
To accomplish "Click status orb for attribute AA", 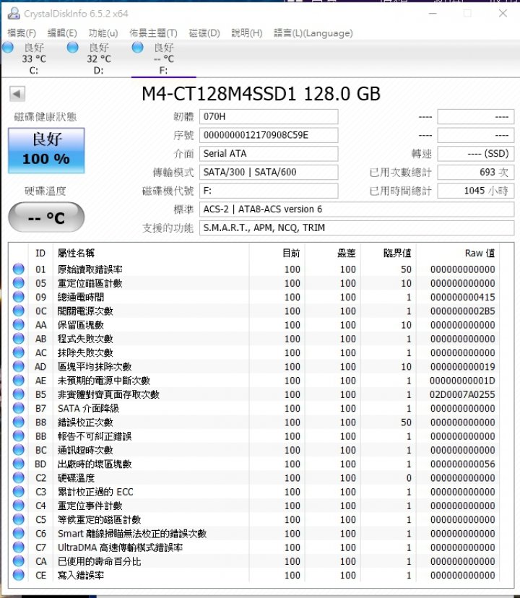I will click(x=18, y=324).
